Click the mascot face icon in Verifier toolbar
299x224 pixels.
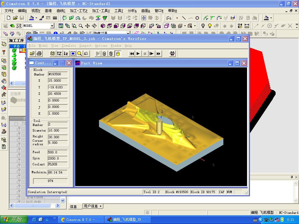point(172,54)
